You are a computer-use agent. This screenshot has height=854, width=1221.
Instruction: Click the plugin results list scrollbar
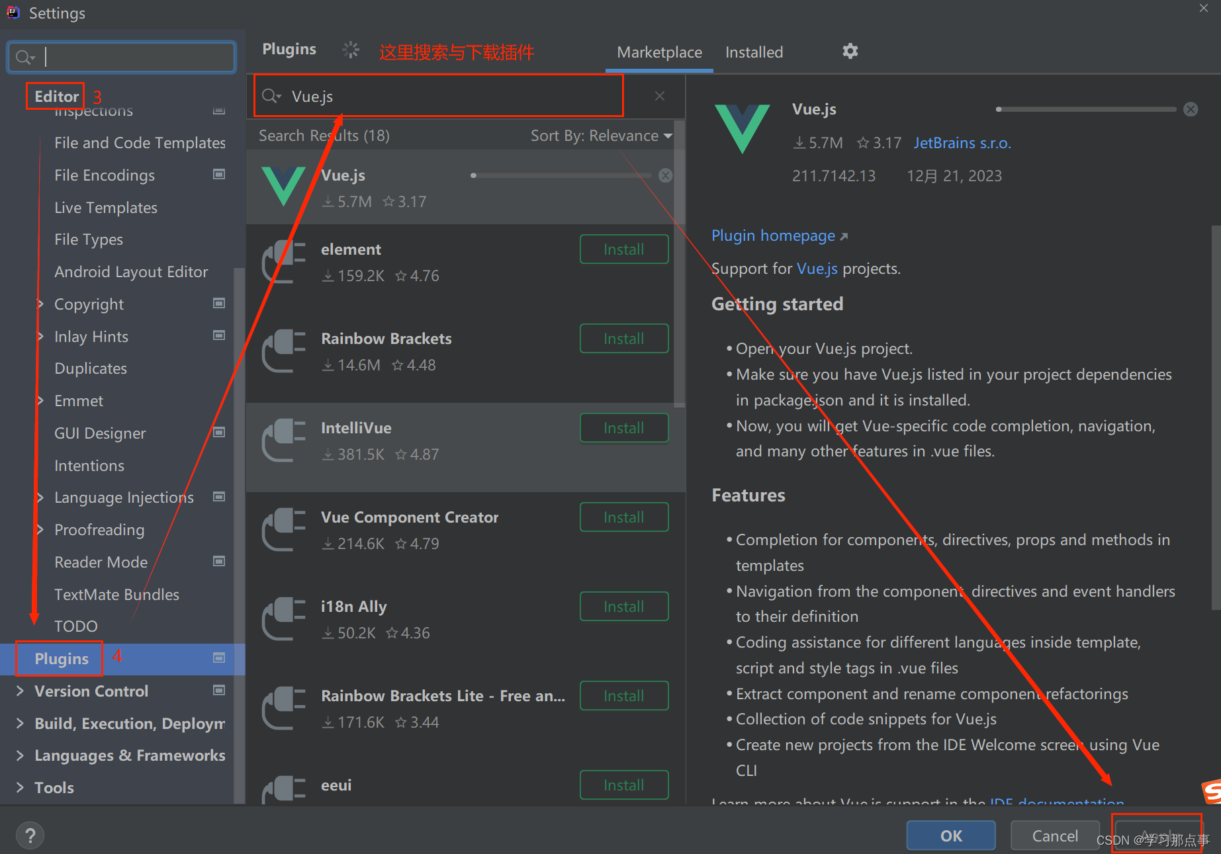[679, 263]
